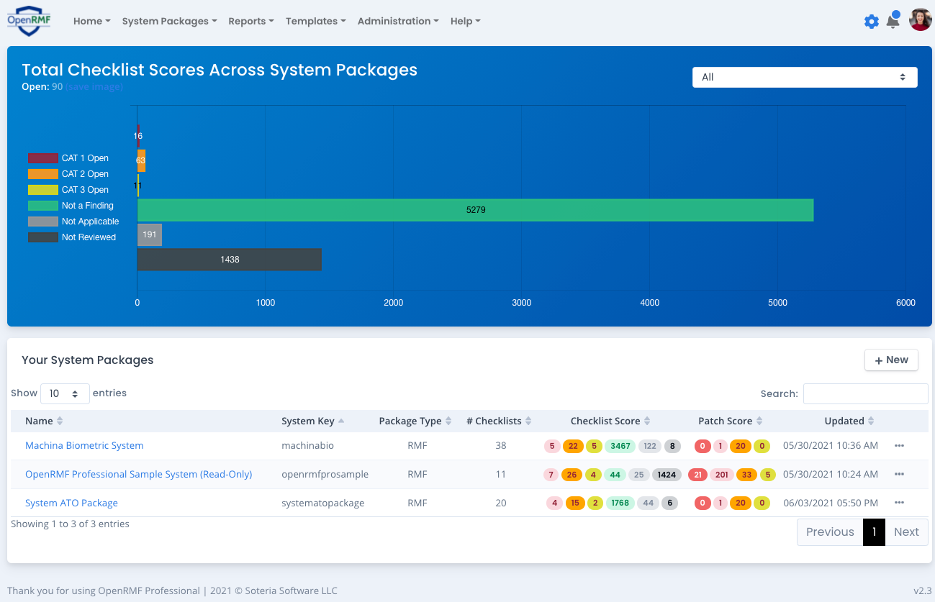Open the actions menu for OpenRMF Professional Sample System
This screenshot has height=602, width=935.
(899, 474)
